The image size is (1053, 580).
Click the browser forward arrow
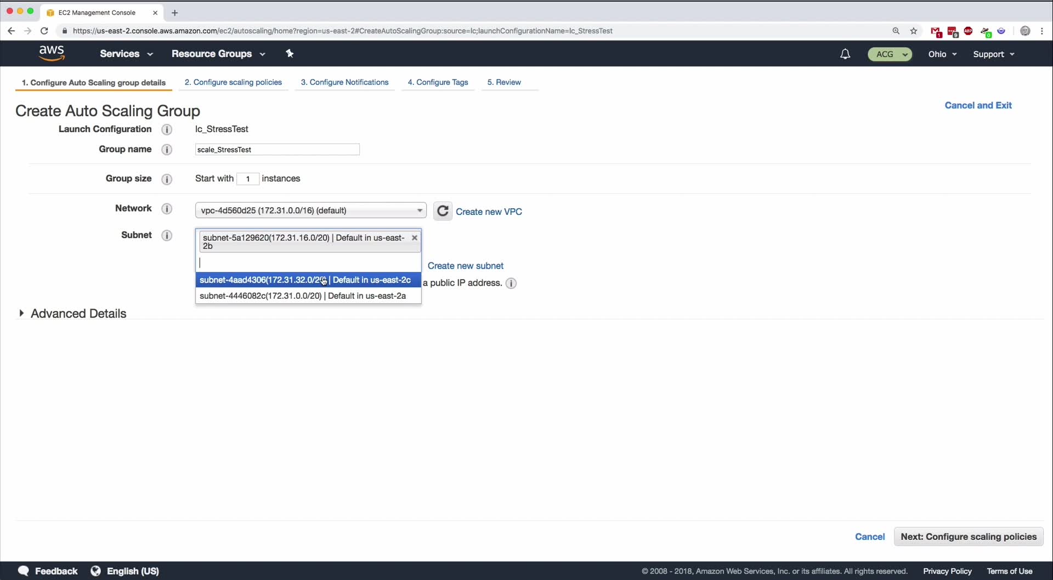pos(27,31)
